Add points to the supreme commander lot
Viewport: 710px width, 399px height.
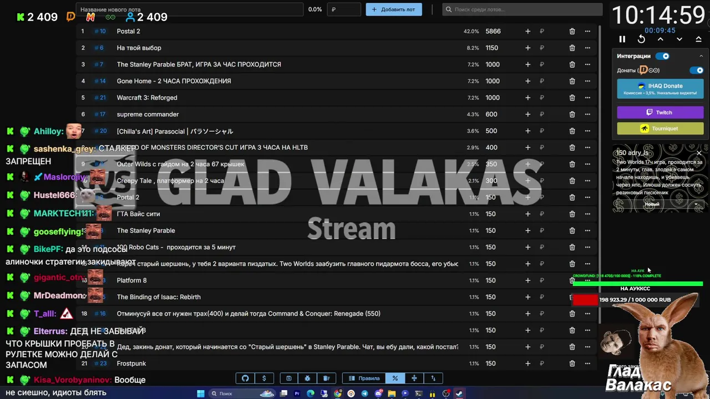528,115
